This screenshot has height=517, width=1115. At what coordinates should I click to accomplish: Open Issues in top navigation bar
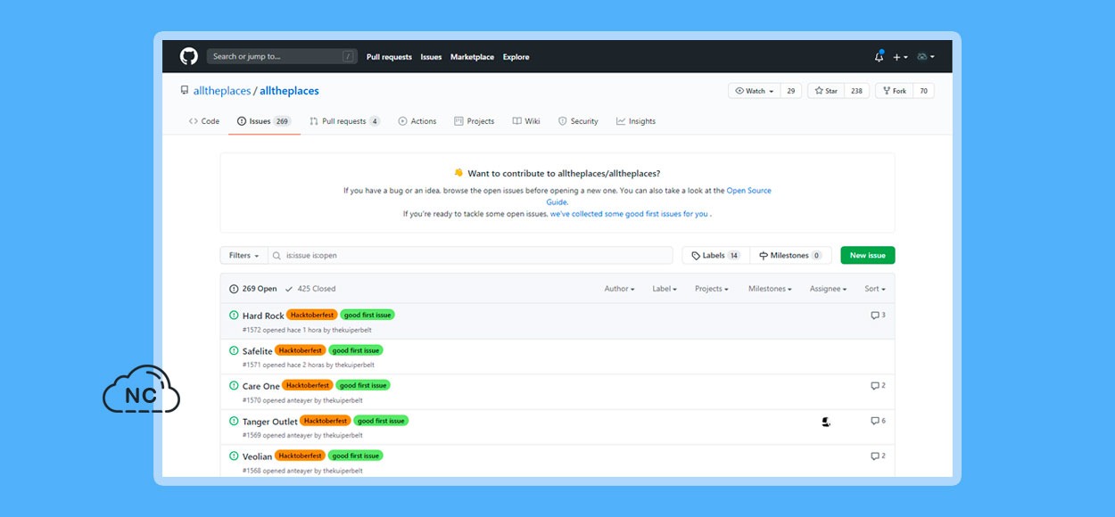pyautogui.click(x=431, y=57)
